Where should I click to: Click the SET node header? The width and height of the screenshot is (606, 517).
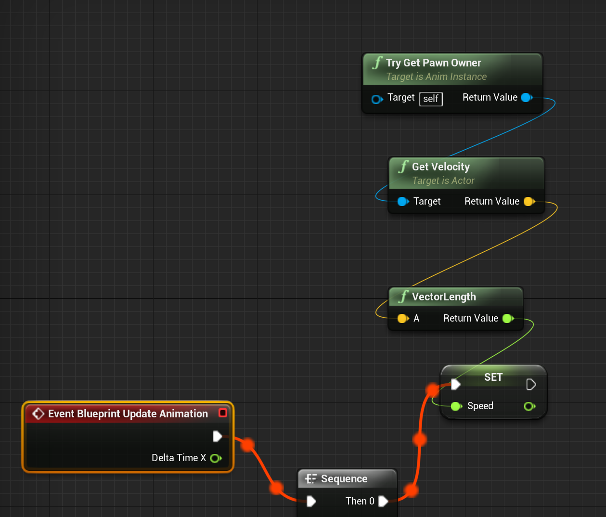click(493, 377)
